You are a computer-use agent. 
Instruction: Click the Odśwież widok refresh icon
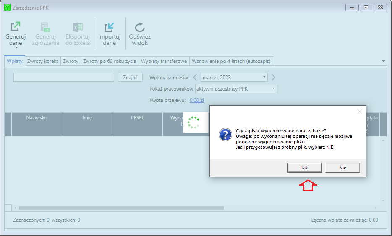pyautogui.click(x=140, y=28)
